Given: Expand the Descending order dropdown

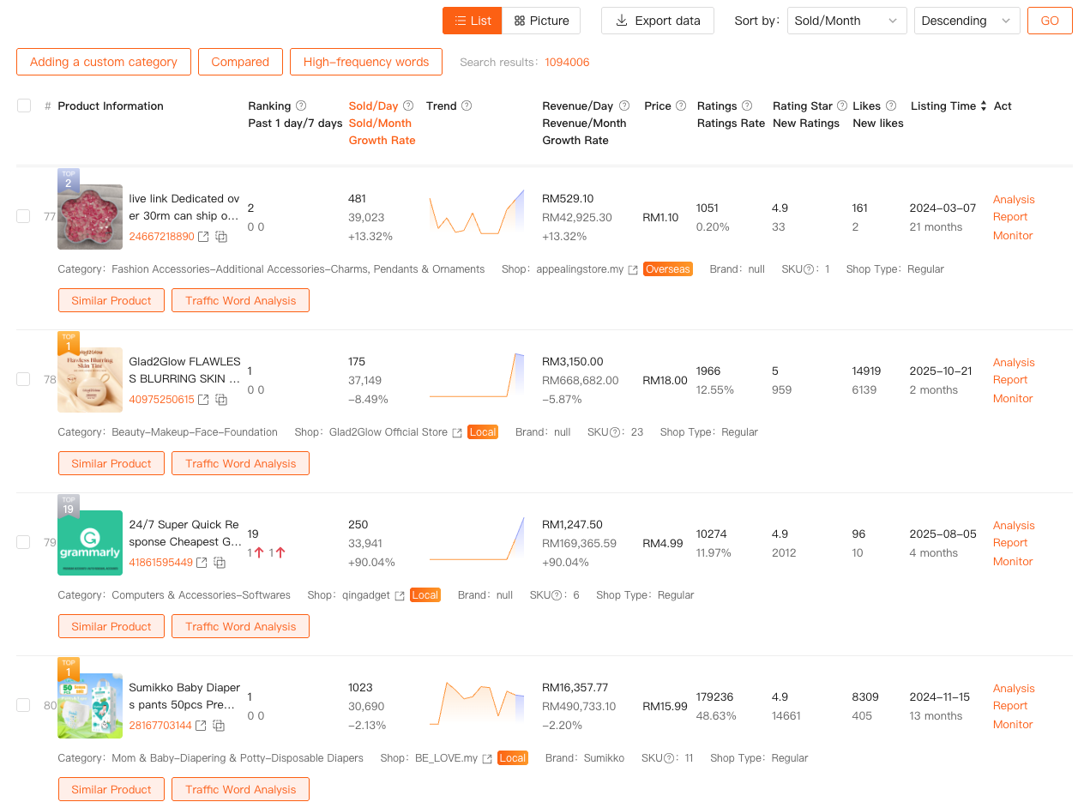Looking at the screenshot, I should pos(967,21).
